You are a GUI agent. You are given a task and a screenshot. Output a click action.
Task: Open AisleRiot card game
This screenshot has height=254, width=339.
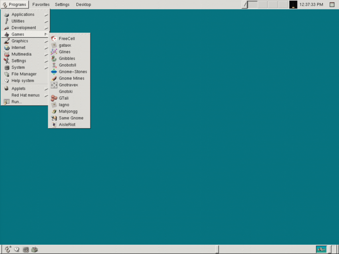(x=69, y=125)
